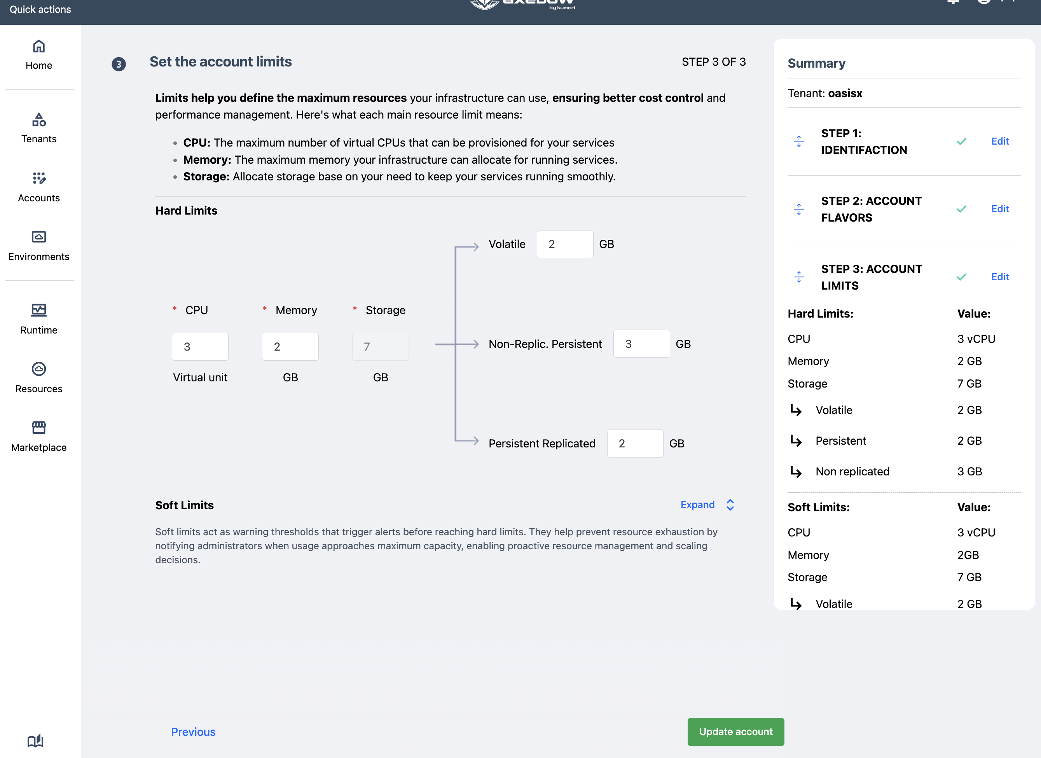Open the Marketplace sidebar icon
The image size is (1041, 758).
pyautogui.click(x=38, y=428)
